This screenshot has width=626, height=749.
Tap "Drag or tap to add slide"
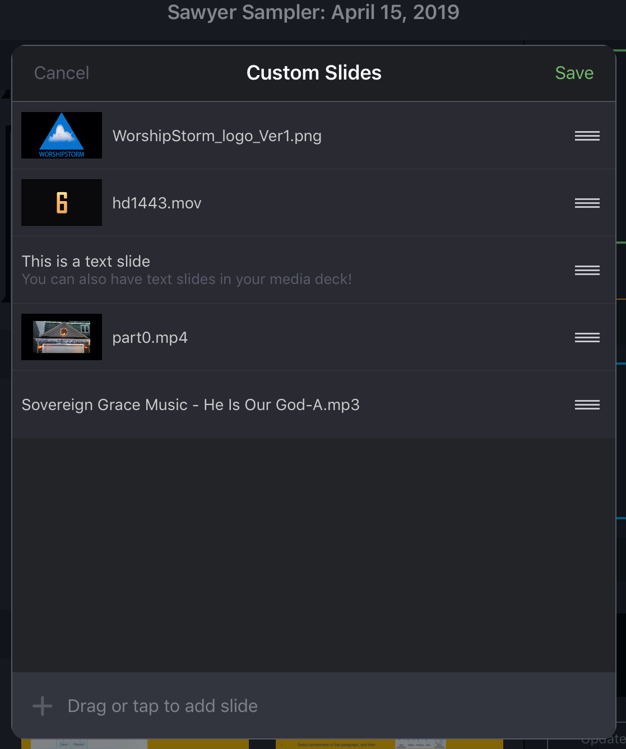point(163,706)
